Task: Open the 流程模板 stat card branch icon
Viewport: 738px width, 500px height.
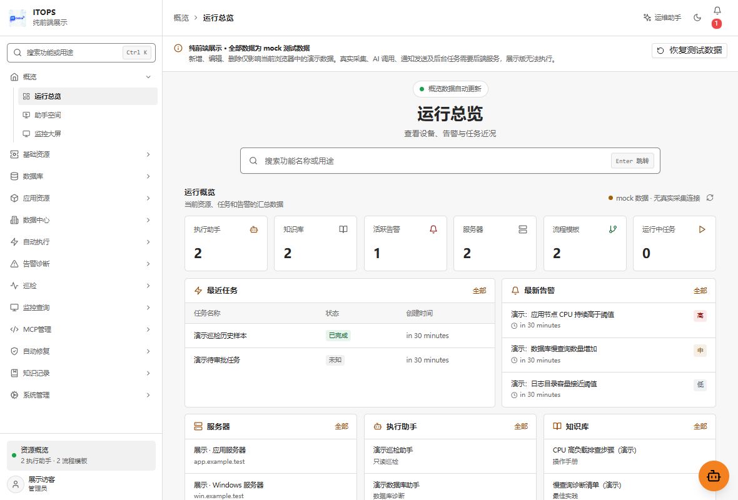Action: click(x=613, y=229)
